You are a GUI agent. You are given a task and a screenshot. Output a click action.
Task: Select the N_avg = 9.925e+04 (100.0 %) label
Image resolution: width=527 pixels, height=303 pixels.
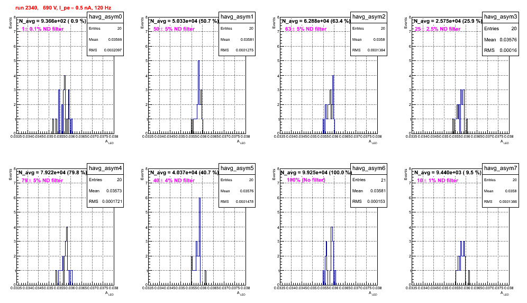pos(316,172)
